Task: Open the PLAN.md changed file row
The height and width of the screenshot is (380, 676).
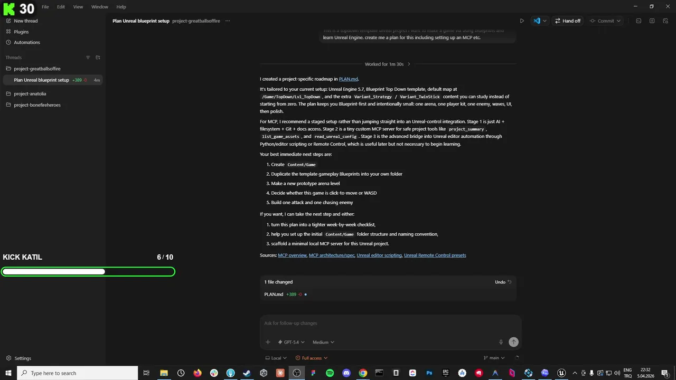Action: pos(388,294)
